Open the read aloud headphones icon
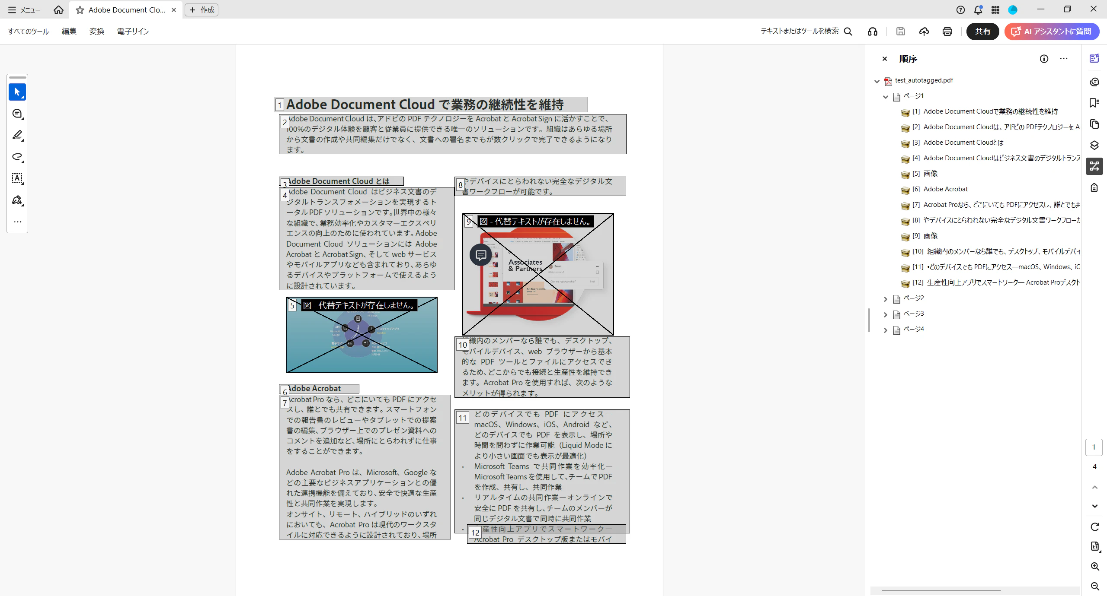Image resolution: width=1107 pixels, height=596 pixels. 872,31
